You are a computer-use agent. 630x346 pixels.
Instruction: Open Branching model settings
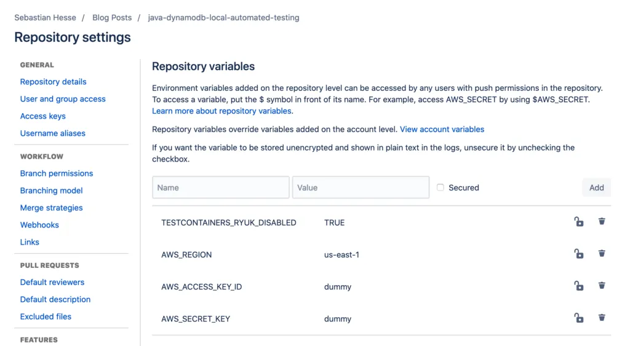(x=52, y=191)
